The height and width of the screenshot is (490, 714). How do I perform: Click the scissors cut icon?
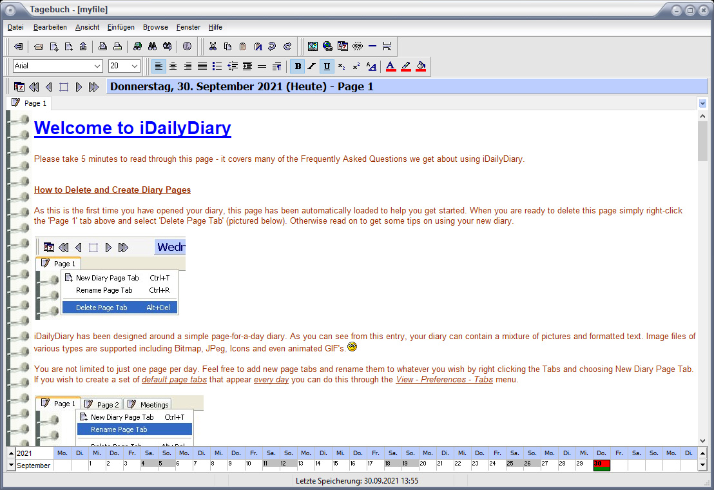[213, 46]
